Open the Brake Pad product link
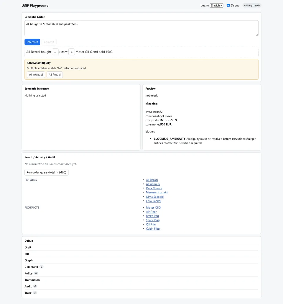This screenshot has width=283, height=304. [x=152, y=216]
